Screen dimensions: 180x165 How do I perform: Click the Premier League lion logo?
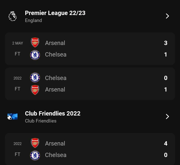12,16
